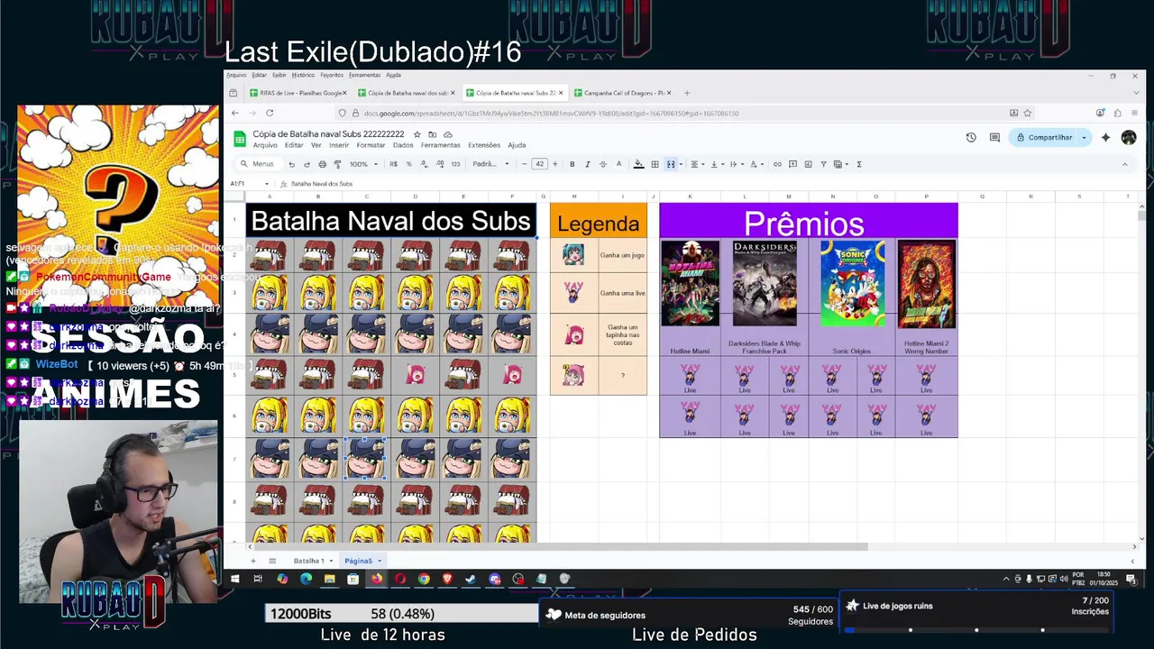Switch to Batalha 1 sheet tab
Screen dimensions: 1154x649
point(308,561)
